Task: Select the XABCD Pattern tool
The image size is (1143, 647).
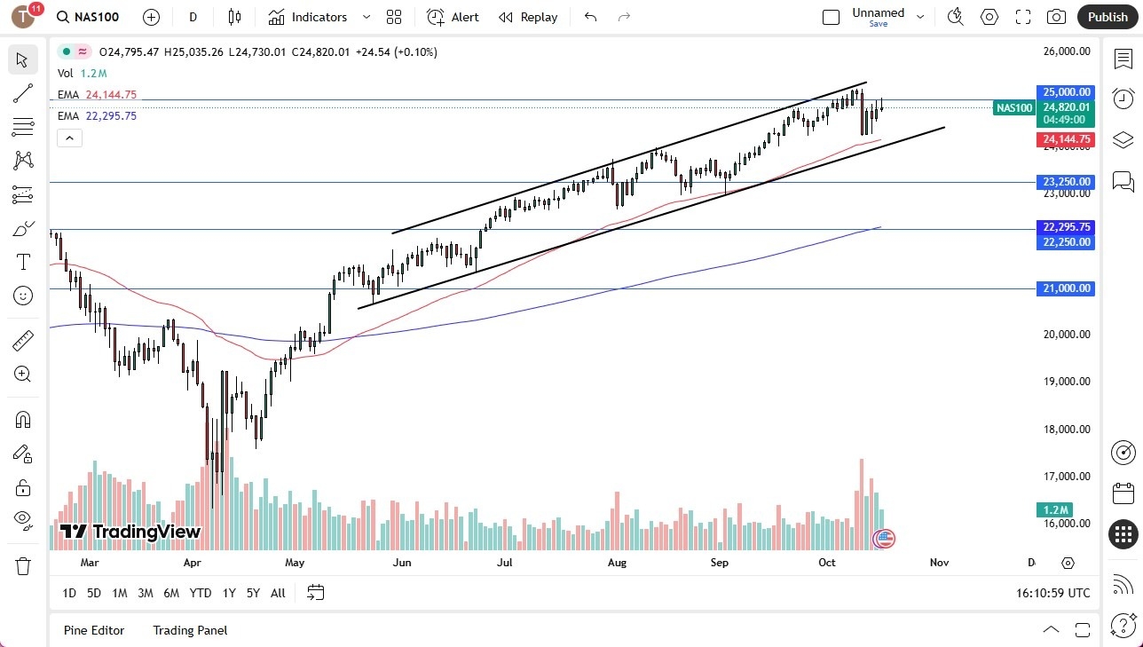Action: pyautogui.click(x=22, y=161)
